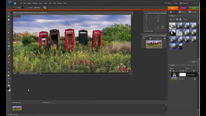Select the Lasso tool
The width and height of the screenshot is (206, 116).
tap(9, 30)
